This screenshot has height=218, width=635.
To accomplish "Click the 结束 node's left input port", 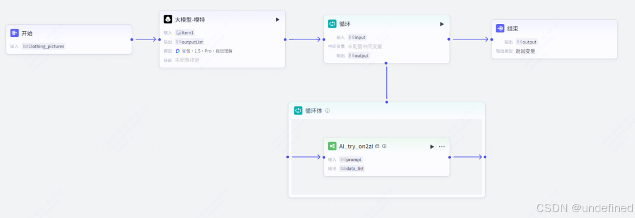I will 492,39.
